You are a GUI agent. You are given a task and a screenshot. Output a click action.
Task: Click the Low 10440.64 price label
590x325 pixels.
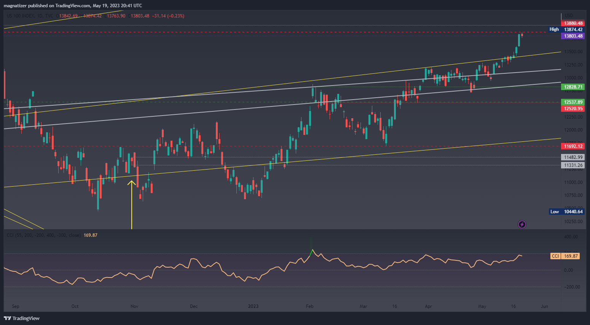tap(566, 212)
